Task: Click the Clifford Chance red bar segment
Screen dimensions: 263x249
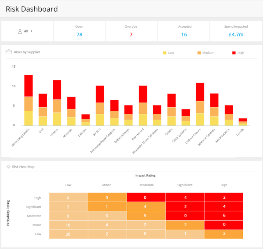Action: click(x=200, y=92)
